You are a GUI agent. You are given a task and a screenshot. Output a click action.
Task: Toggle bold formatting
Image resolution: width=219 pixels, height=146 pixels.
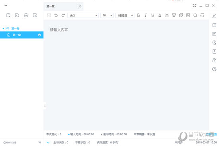139,15
